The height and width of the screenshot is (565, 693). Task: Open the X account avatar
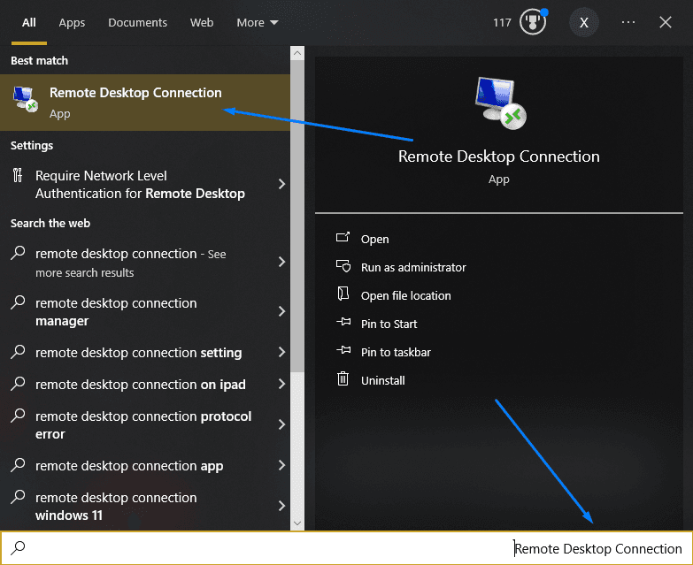coord(584,22)
